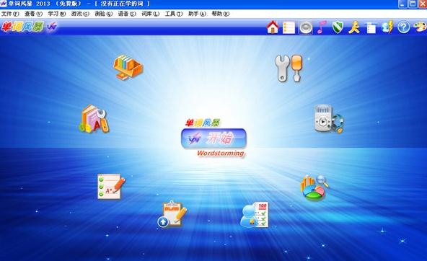Click the home house icon in toolbar

coord(273,27)
